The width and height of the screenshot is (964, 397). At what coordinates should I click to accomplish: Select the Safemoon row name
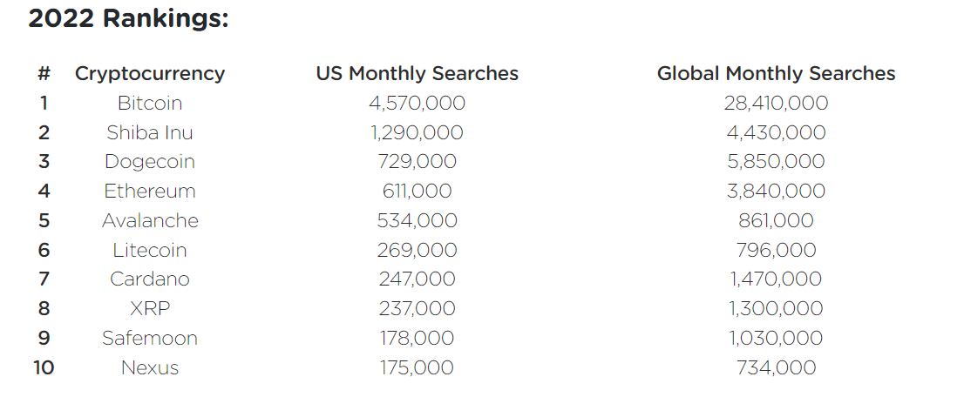150,338
